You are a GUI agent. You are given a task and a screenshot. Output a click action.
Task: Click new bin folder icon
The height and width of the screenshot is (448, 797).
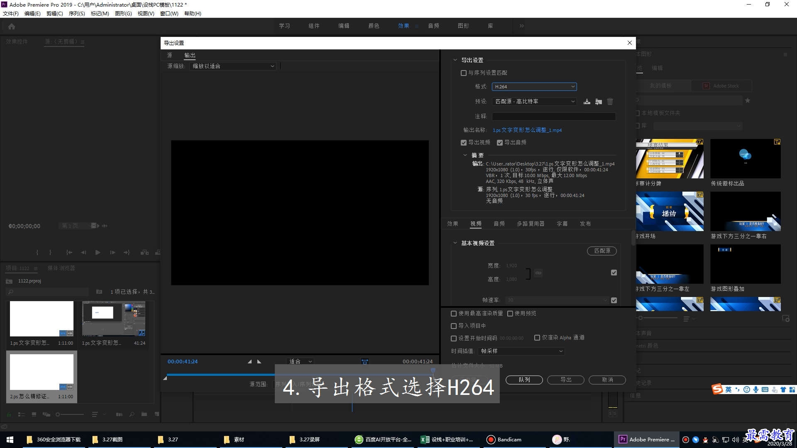(144, 414)
